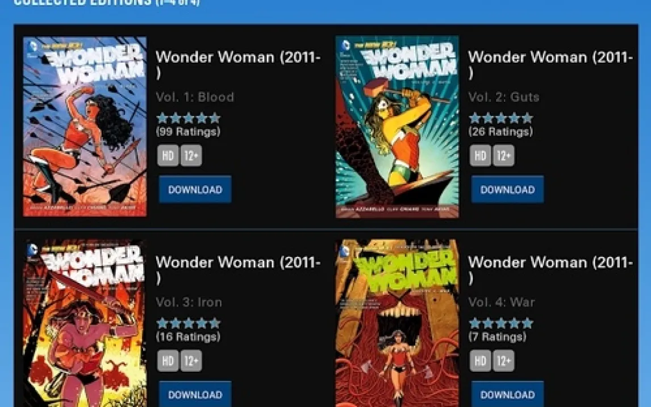Open the Vol. 2: Guts cover thumbnail
Image resolution: width=651 pixels, height=407 pixels.
coord(397,127)
